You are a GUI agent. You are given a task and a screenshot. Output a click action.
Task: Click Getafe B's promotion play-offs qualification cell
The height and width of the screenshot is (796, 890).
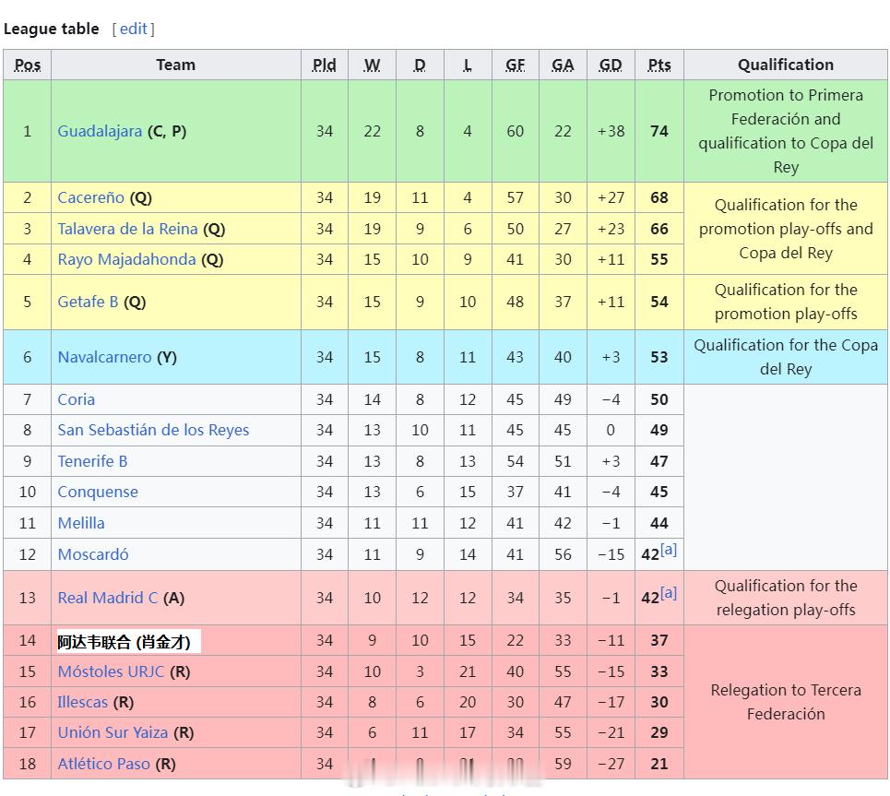pyautogui.click(x=786, y=302)
